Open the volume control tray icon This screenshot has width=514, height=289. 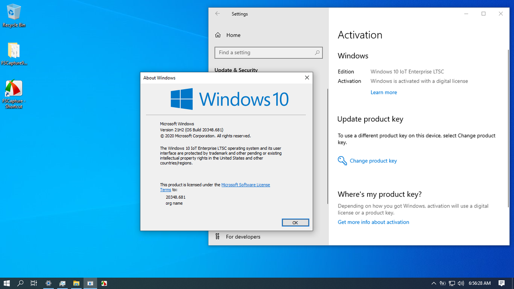[x=461, y=283]
